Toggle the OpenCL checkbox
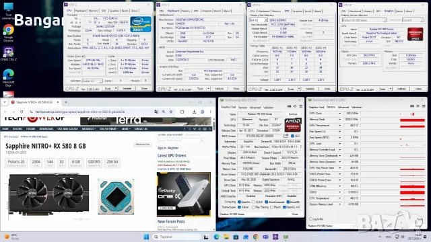The height and width of the screenshot is (242, 431). click(239, 202)
